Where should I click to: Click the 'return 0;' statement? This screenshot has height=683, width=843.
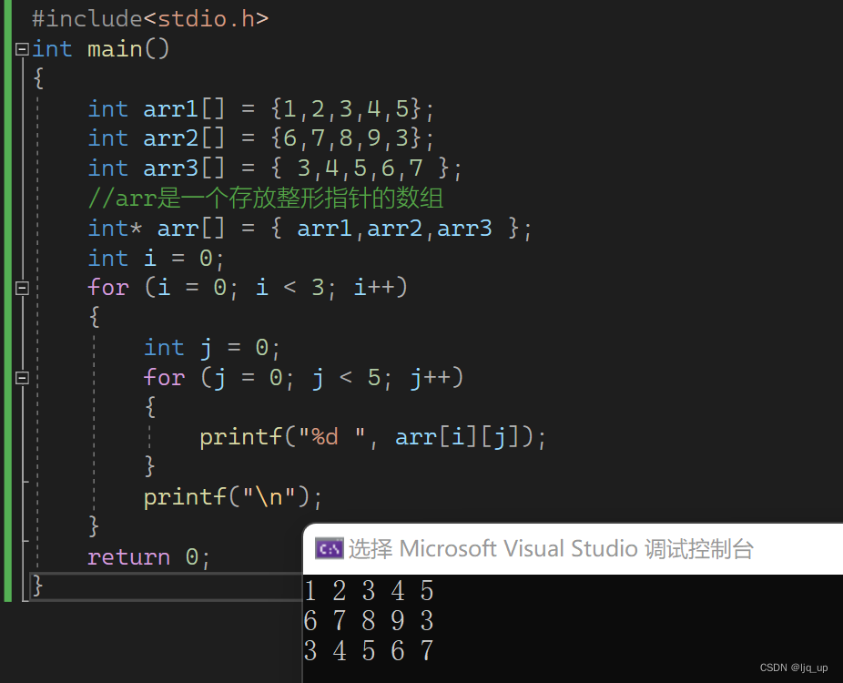tap(148, 557)
